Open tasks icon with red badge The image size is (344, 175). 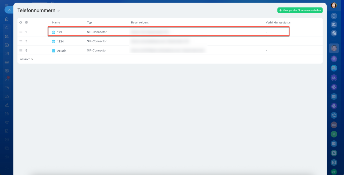tap(7, 79)
